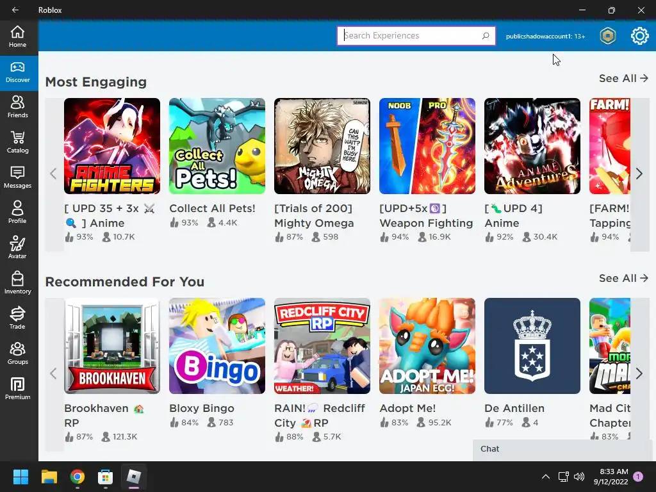The image size is (656, 492).
Task: Click the back arrow in title bar
Action: coord(15,10)
